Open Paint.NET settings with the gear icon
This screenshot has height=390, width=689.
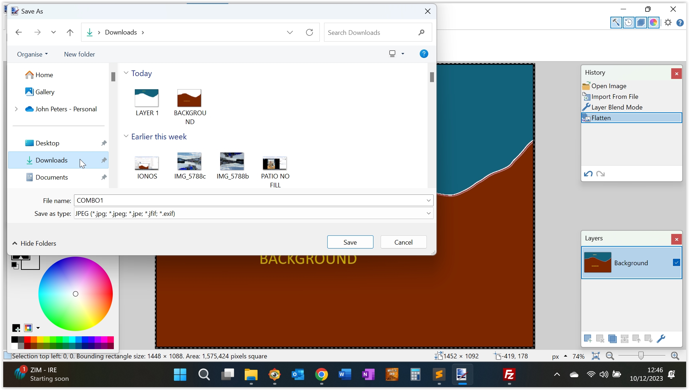click(668, 22)
